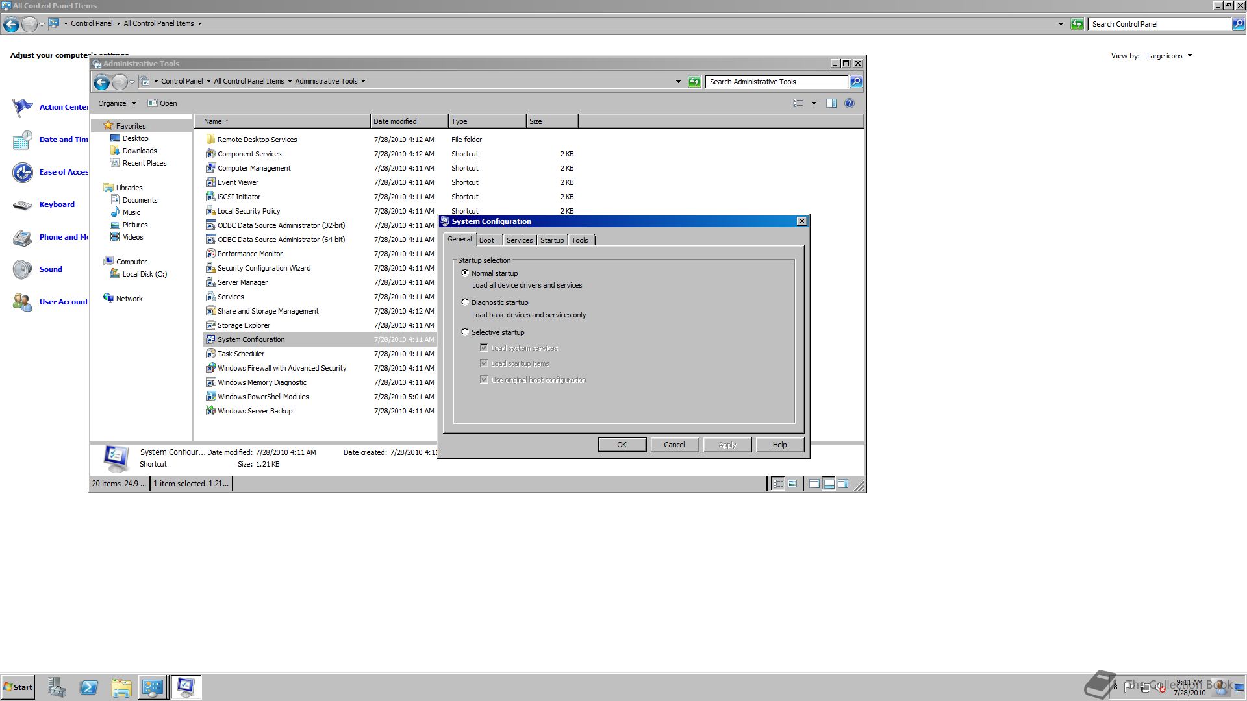Open Date and Time in Control Panel
1247x701 pixels.
(64, 140)
